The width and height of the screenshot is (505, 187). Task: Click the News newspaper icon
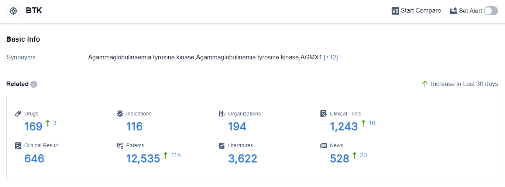pyautogui.click(x=324, y=145)
